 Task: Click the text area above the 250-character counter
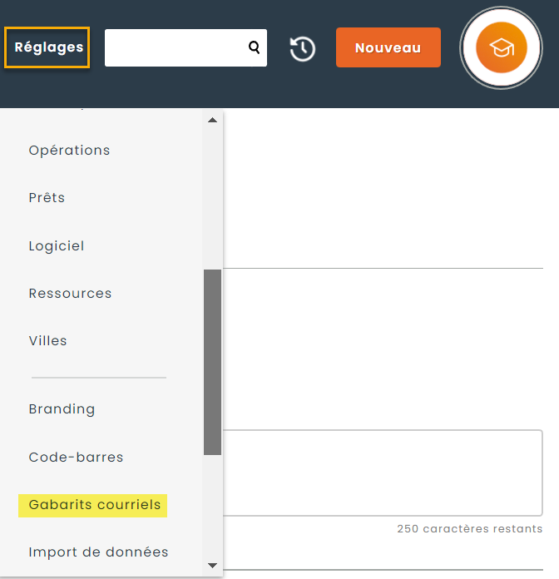point(383,473)
